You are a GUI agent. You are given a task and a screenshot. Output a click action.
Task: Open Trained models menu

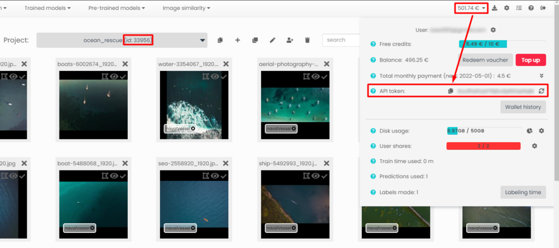tap(47, 8)
